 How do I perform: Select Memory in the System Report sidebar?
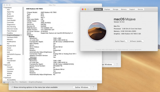click(x=10, y=39)
